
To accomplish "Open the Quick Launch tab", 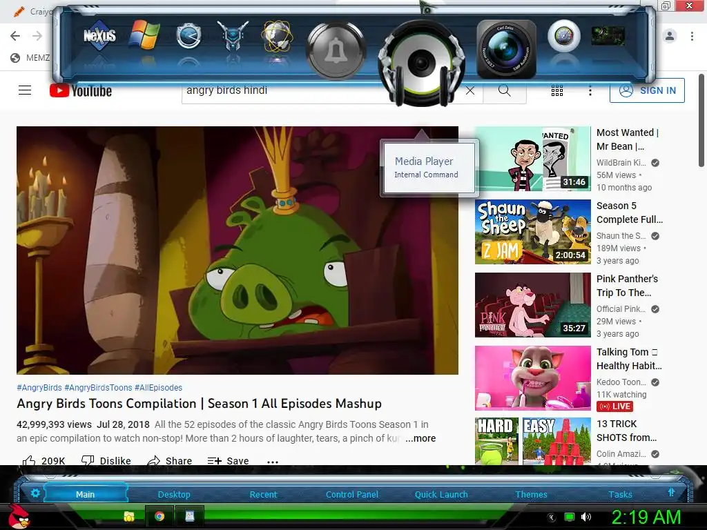I will click(441, 494).
